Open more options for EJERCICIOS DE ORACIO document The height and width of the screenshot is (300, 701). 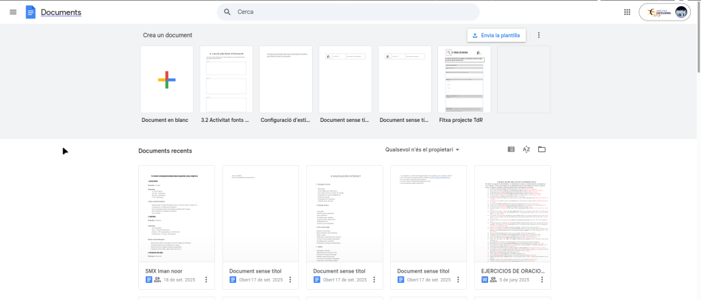542,279
